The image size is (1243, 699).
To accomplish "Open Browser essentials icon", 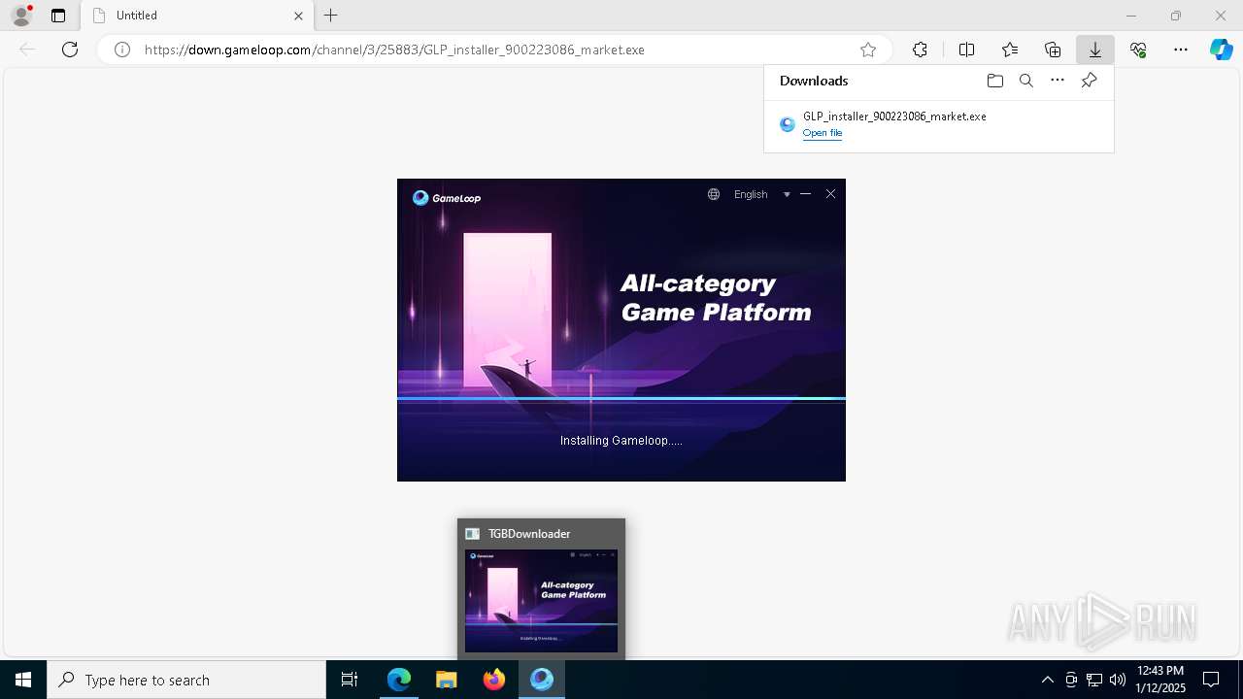I will (x=1138, y=50).
